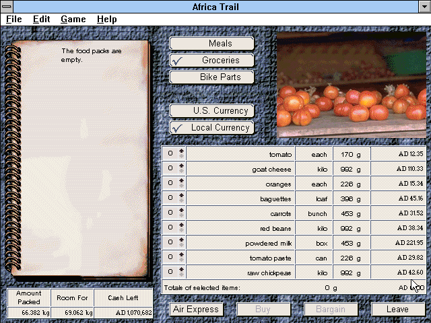Click the powdered milk quantity field

pos(170,242)
